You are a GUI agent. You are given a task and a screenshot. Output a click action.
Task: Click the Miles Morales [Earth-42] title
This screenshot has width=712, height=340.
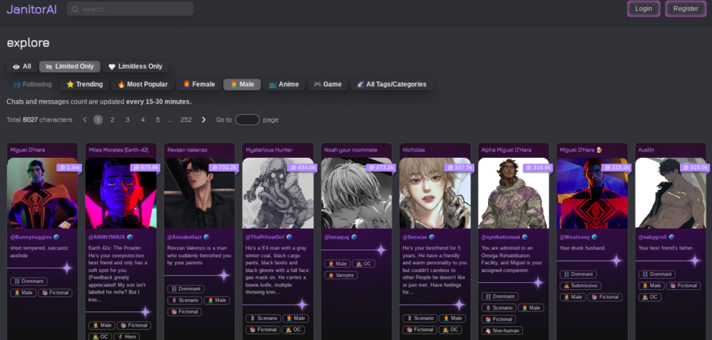click(x=118, y=149)
